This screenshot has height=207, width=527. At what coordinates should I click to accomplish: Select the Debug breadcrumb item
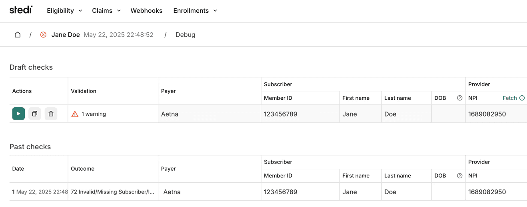(x=186, y=35)
